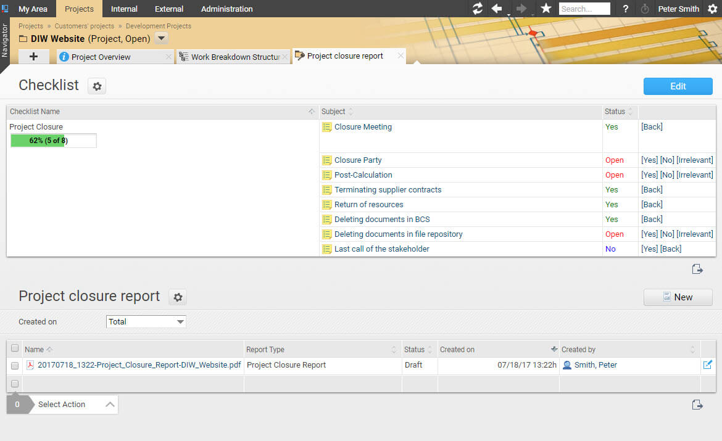Screen dimensions: 722x441
Task: Click the stopwatch time tracking icon
Action: [x=645, y=9]
